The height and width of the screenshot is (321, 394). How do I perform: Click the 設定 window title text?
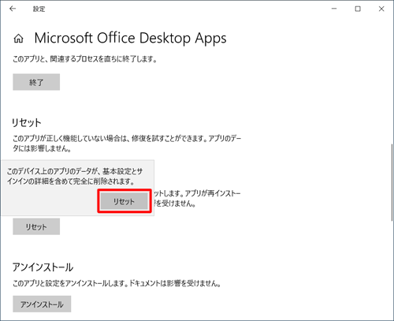[39, 9]
